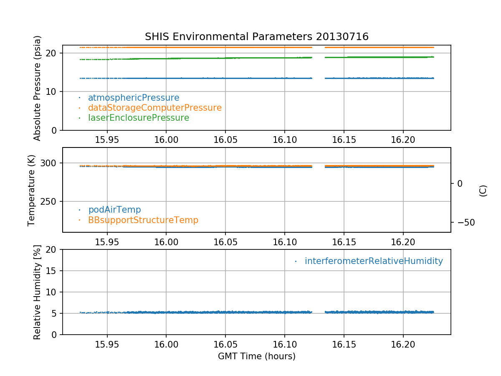Viewport: 501px width, 376px height.
Task: Click the podAirTemp legend label
Action: click(114, 210)
